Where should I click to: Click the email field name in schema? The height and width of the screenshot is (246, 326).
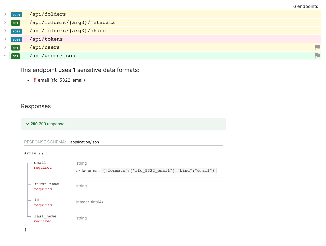pos(40,163)
